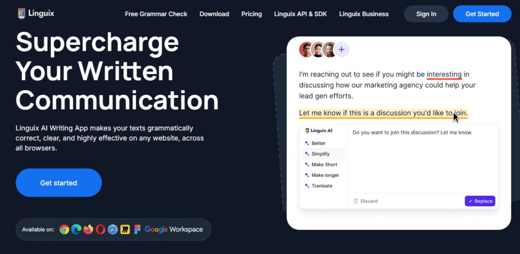Click the Sign In button
The image size is (520, 254).
[426, 14]
